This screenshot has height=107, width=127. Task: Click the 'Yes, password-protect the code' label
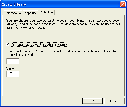(x=39, y=44)
